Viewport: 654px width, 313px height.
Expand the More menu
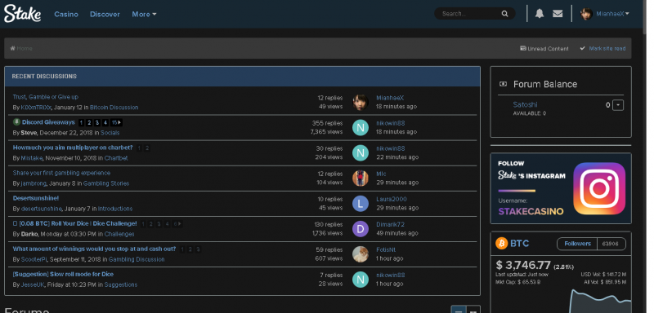coord(144,14)
